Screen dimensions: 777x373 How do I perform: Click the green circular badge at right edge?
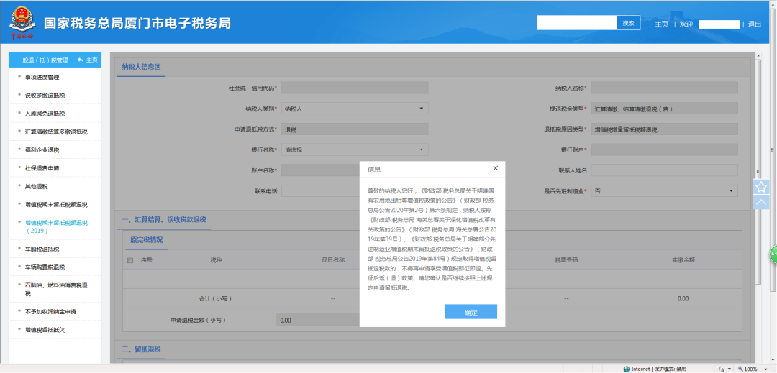pyautogui.click(x=773, y=254)
